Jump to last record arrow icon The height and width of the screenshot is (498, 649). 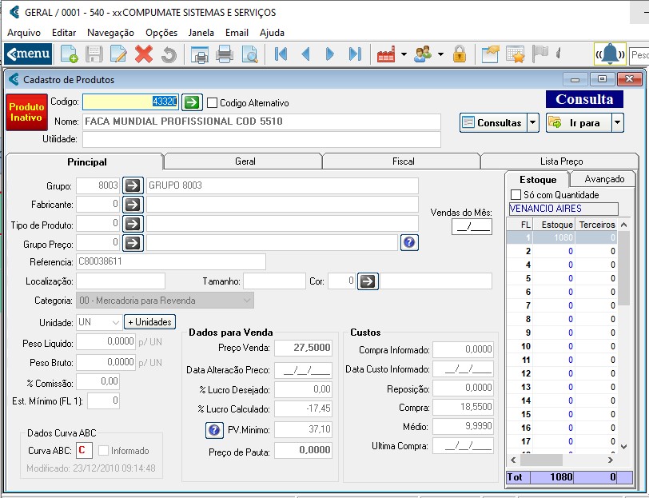355,54
